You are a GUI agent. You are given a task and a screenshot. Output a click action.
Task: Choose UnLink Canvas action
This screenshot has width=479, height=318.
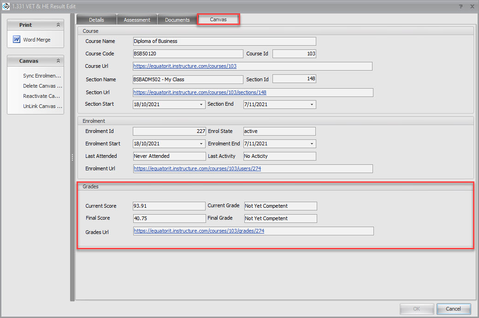tap(42, 106)
